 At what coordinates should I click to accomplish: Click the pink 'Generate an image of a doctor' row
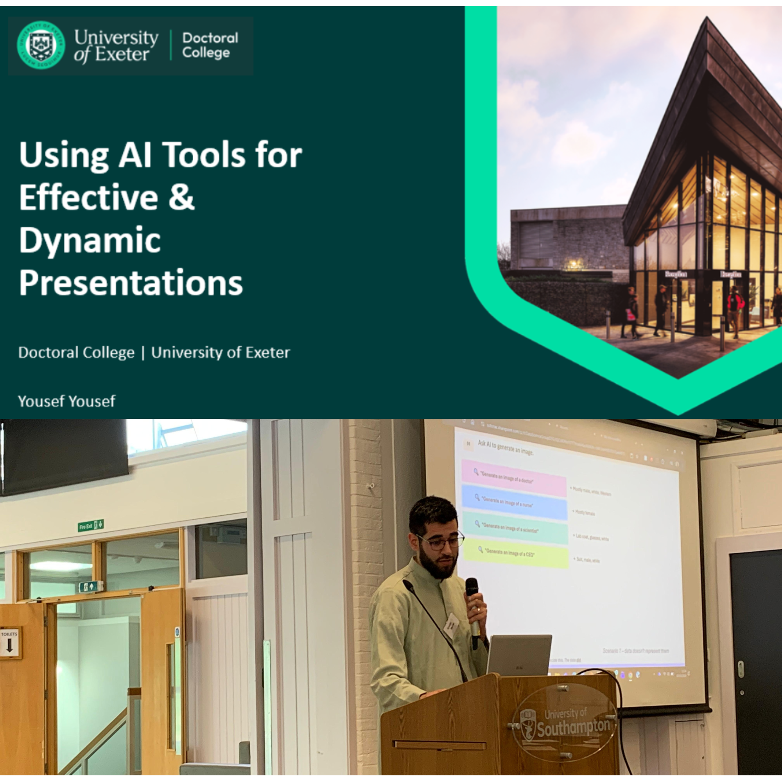[x=514, y=478]
